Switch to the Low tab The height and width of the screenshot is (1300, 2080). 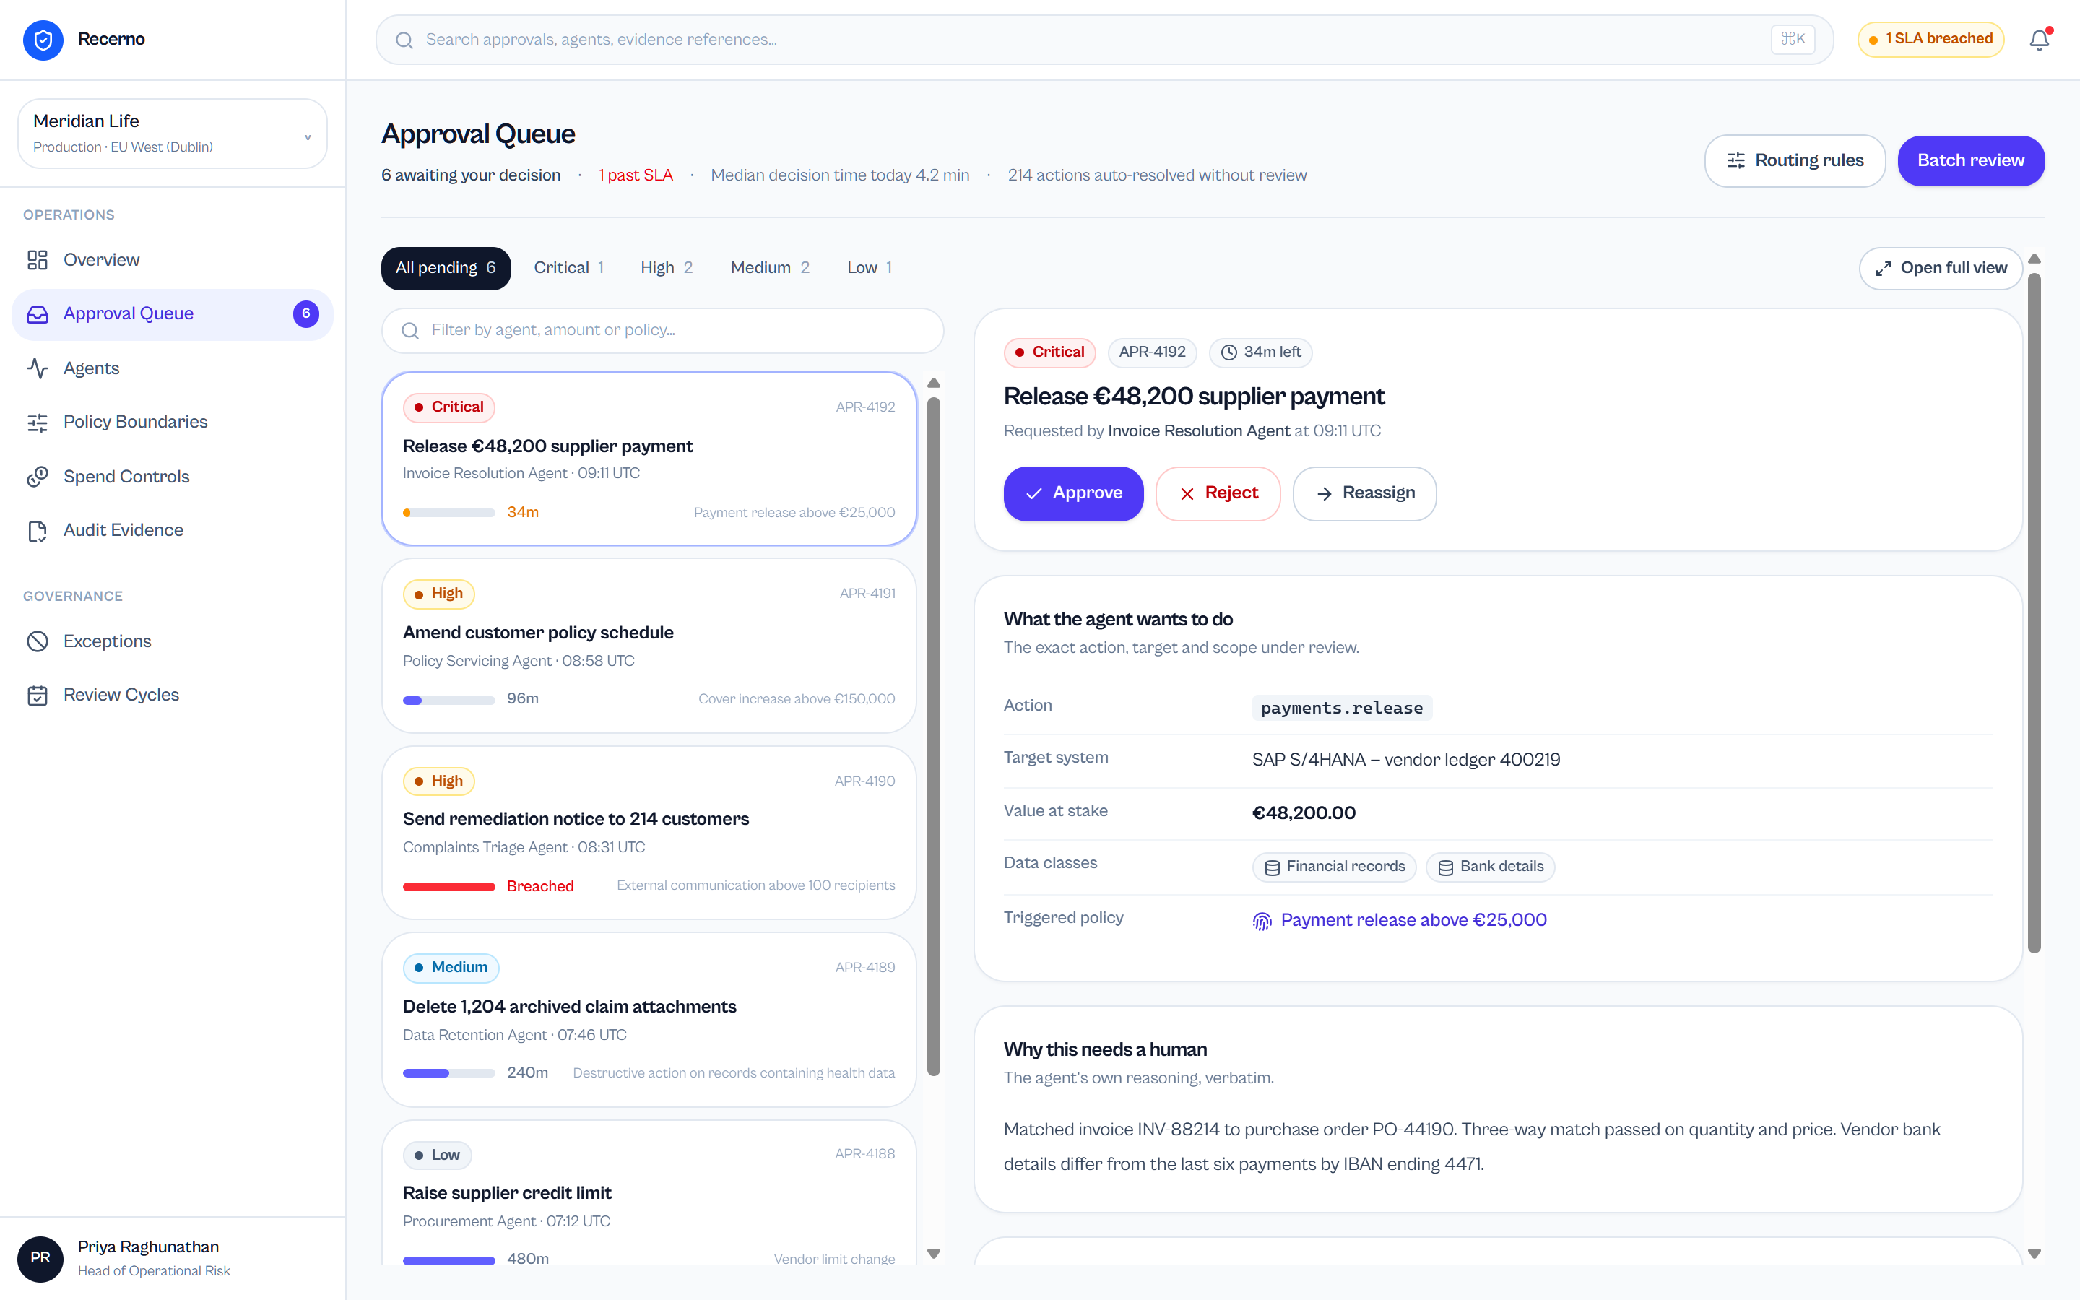869,268
